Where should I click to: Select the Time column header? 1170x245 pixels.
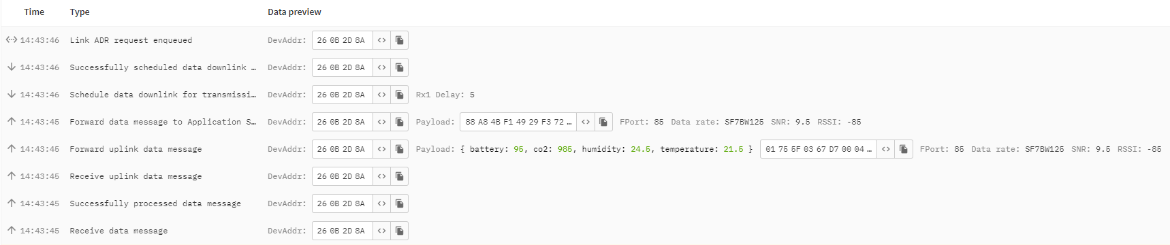pos(34,12)
